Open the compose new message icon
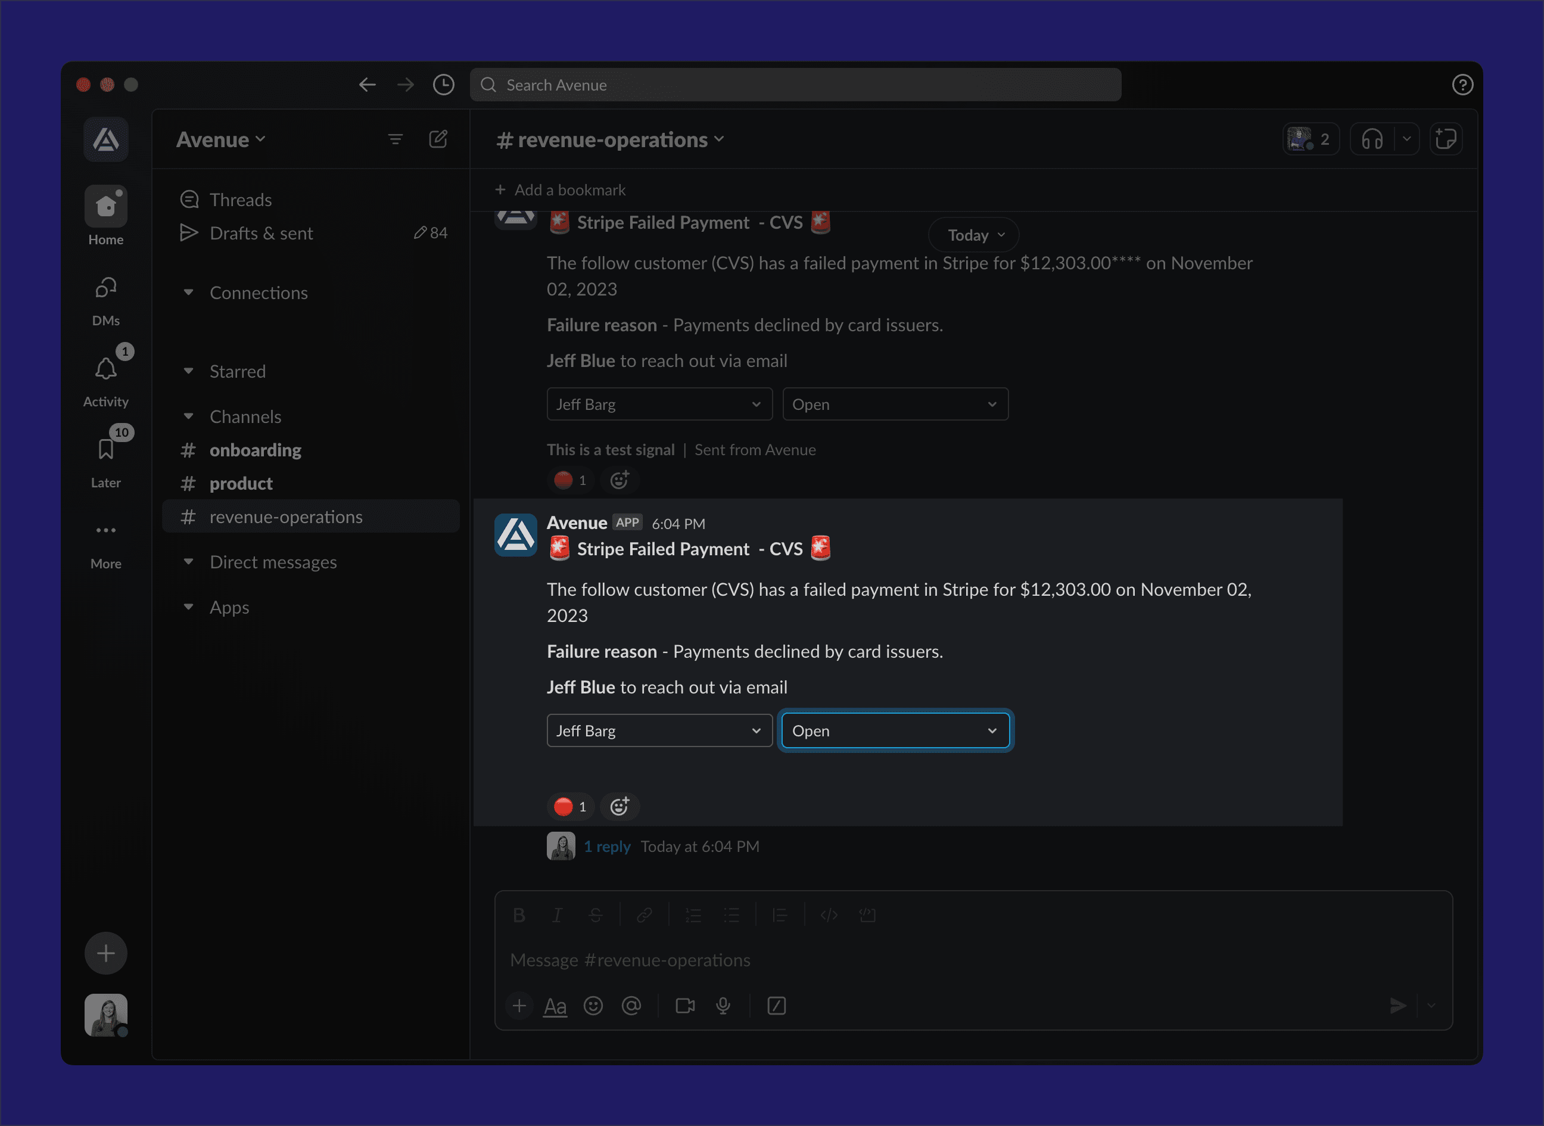1544x1126 pixels. [x=438, y=140]
